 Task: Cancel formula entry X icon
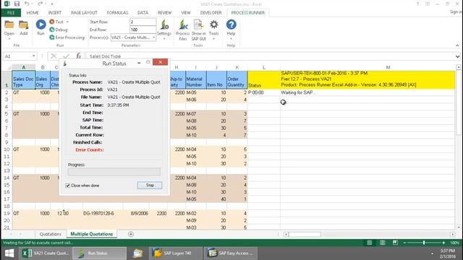point(54,56)
